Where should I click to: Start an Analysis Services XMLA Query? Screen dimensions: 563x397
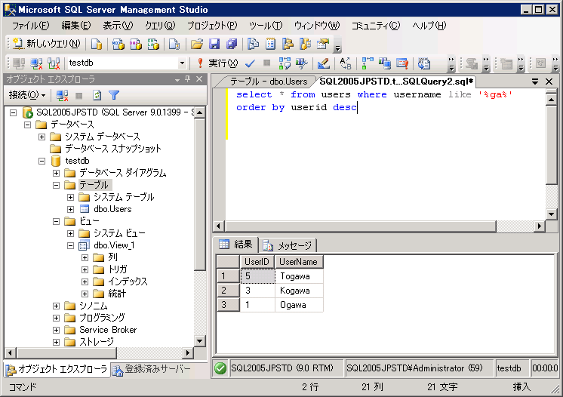[153, 44]
